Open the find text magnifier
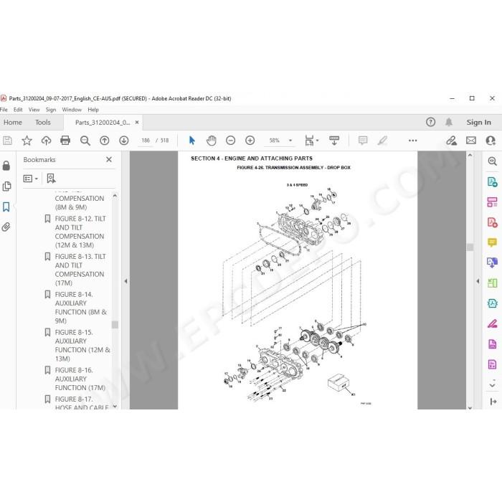Screen dimensions: 502x502 click(85, 141)
